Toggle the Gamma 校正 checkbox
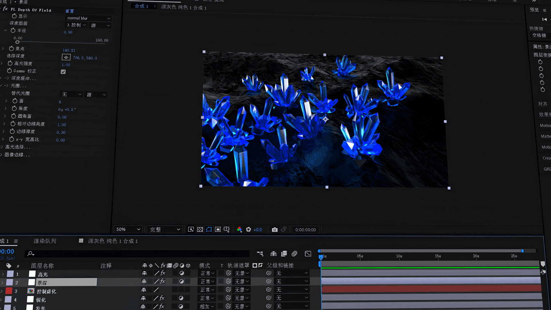Viewport: 551px width, 310px height. [x=63, y=72]
